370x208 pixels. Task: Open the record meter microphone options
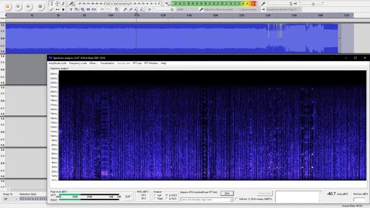pyautogui.click(x=71, y=3)
